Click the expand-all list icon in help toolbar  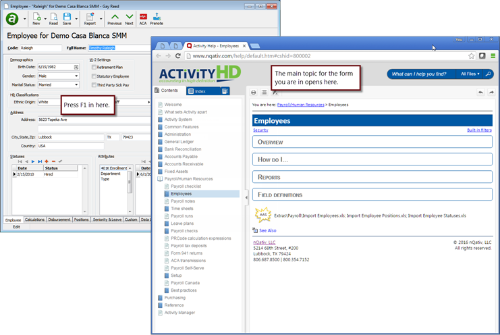[x=264, y=93]
